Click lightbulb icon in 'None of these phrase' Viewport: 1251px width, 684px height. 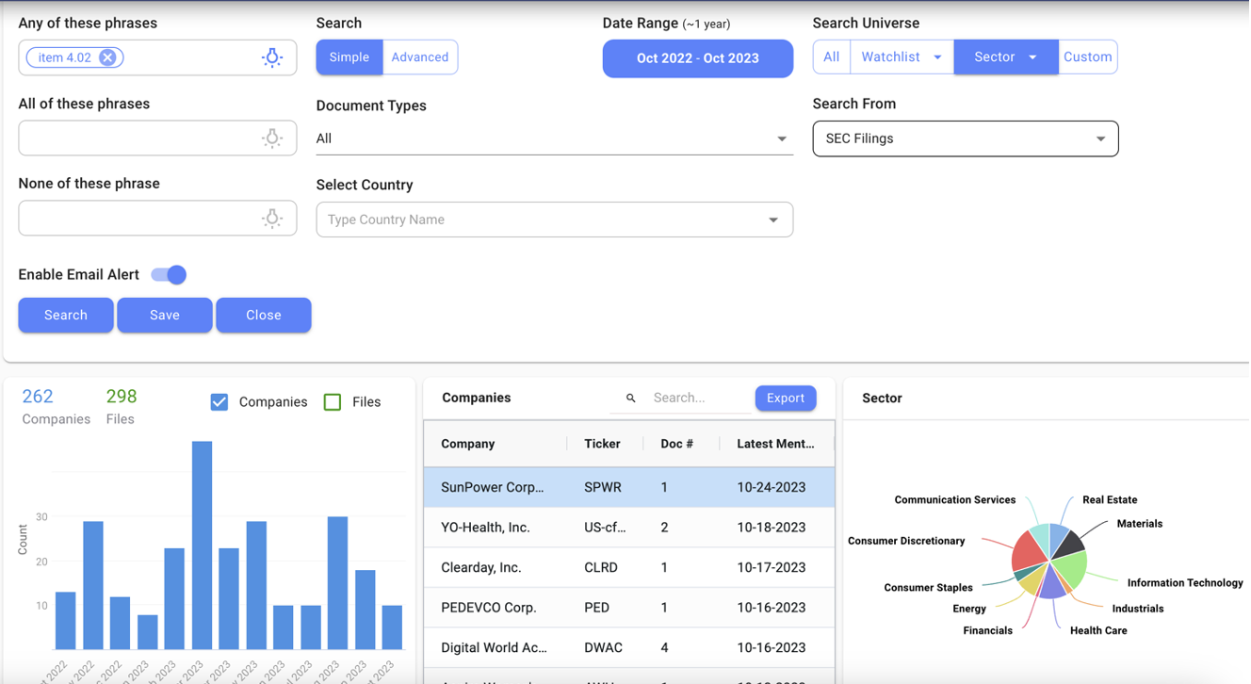(x=271, y=219)
